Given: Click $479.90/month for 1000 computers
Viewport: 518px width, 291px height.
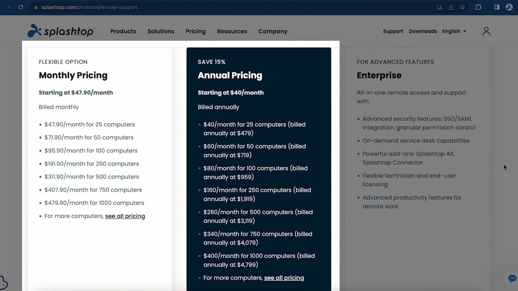Looking at the screenshot, I should pos(94,203).
